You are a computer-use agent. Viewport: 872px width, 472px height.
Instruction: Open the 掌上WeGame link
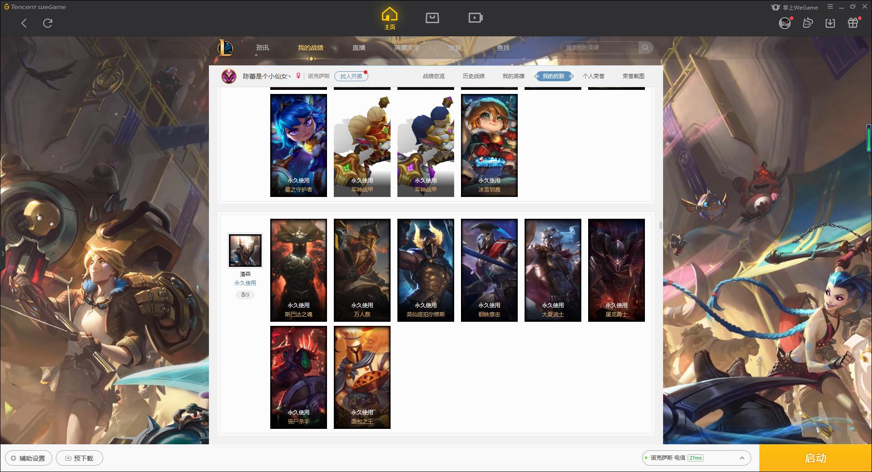(x=794, y=7)
